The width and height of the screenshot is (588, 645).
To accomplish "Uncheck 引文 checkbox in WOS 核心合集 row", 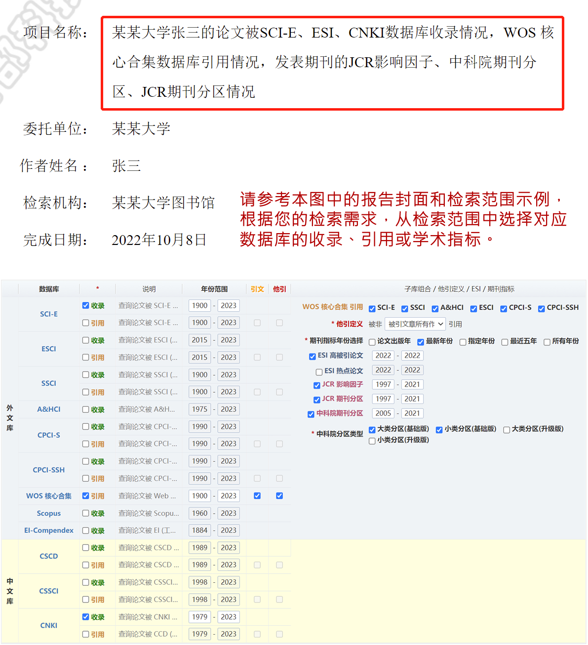I will (x=257, y=496).
